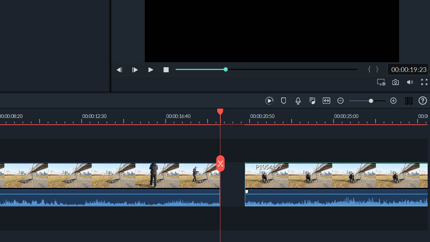Open the help question mark icon

pos(423,101)
